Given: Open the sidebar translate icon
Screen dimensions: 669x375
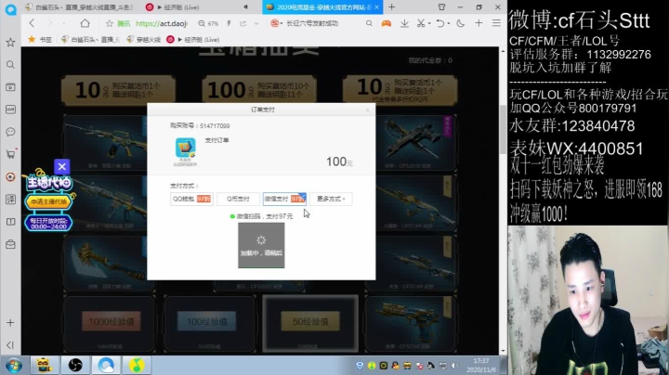Looking at the screenshot, I should (x=10, y=200).
